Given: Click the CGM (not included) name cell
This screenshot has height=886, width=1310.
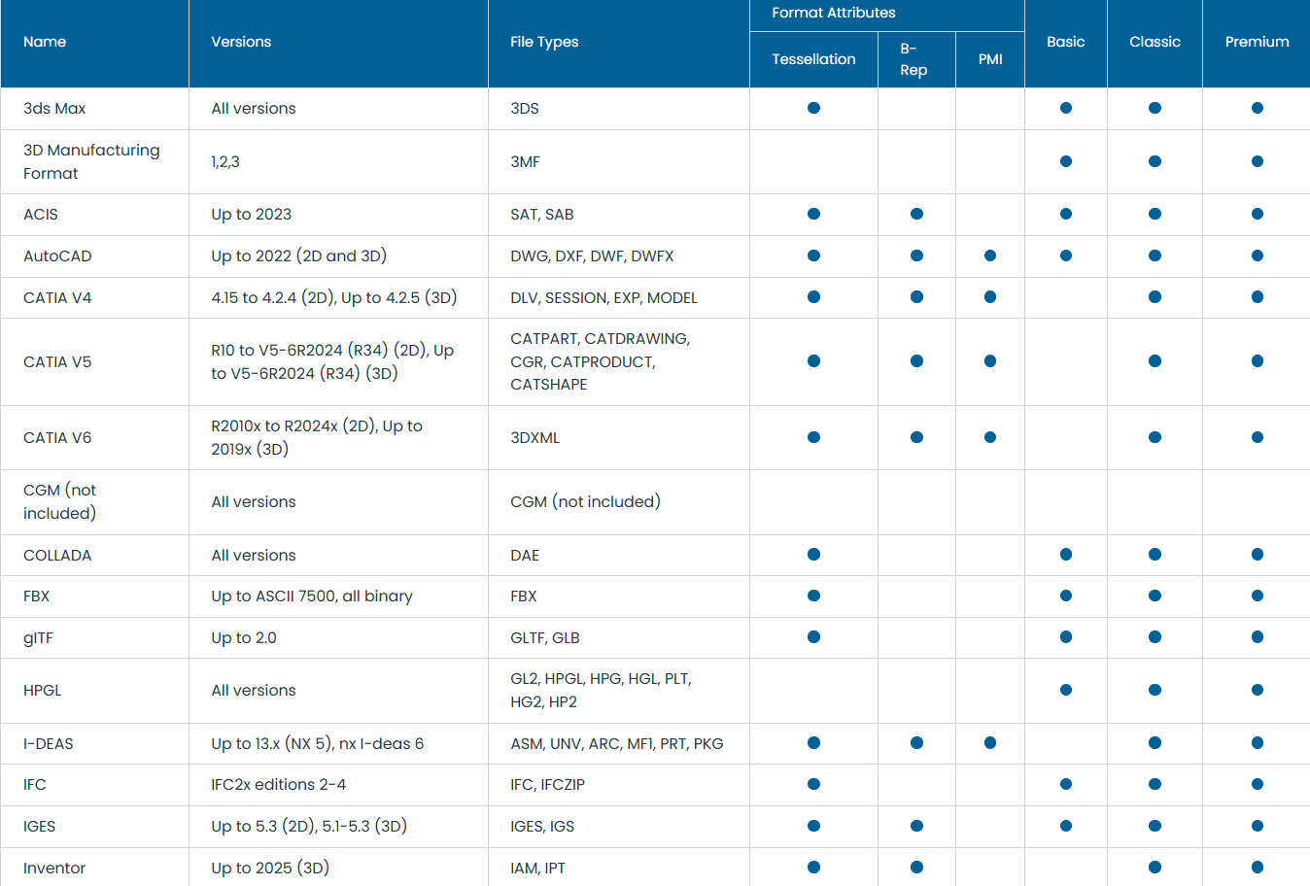Looking at the screenshot, I should (x=59, y=501).
